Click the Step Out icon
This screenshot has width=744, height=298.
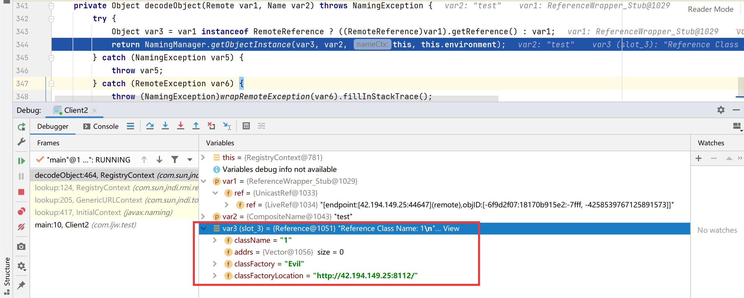(x=196, y=126)
